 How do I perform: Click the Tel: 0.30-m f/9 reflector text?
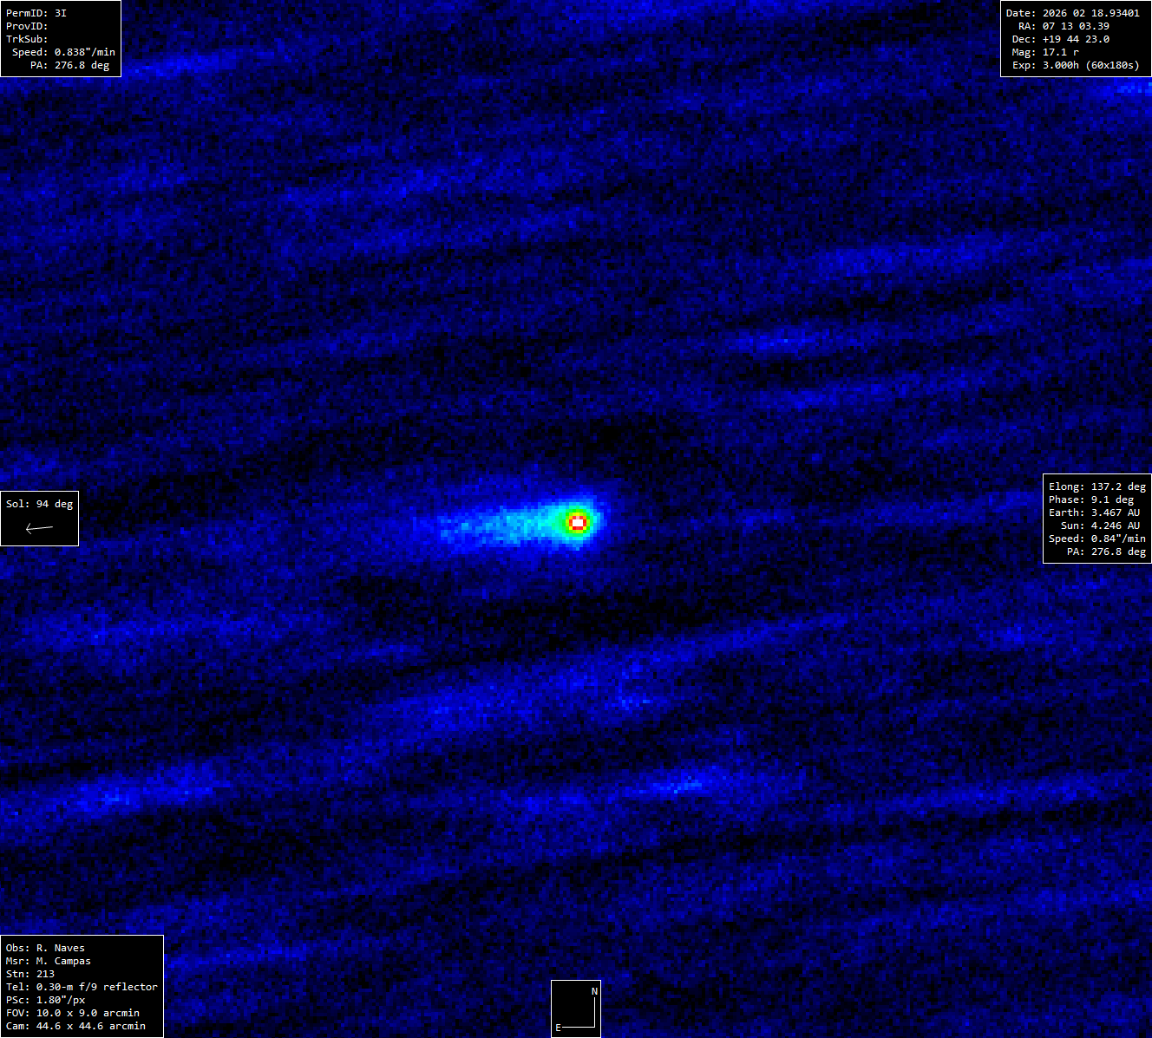(82, 987)
